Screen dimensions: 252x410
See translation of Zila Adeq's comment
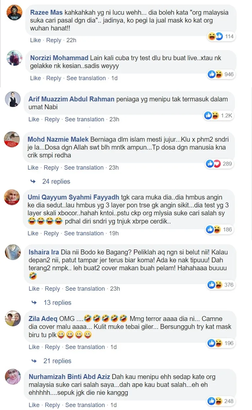[x=85, y=347]
